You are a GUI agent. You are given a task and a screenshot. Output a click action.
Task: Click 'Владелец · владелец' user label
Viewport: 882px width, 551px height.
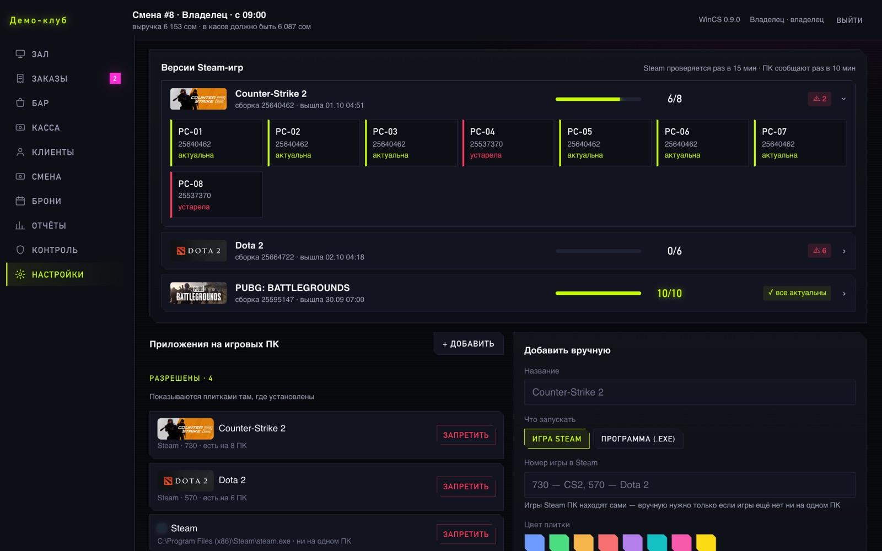787,20
